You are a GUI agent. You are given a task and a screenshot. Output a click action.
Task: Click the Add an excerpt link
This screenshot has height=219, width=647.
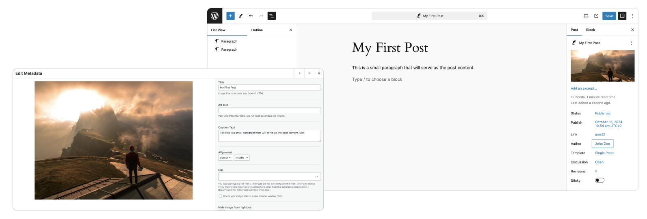584,88
